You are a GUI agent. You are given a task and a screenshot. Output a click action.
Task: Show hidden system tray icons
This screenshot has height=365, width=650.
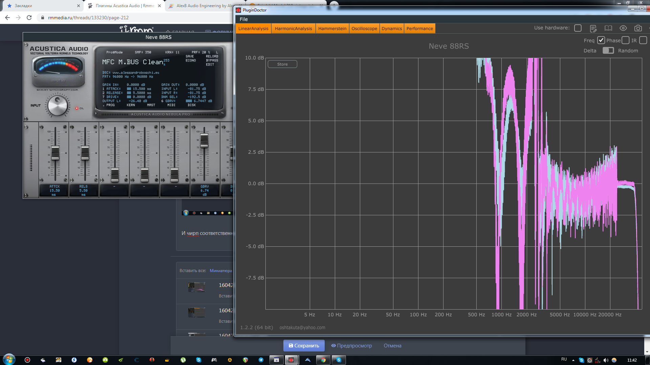point(573,360)
